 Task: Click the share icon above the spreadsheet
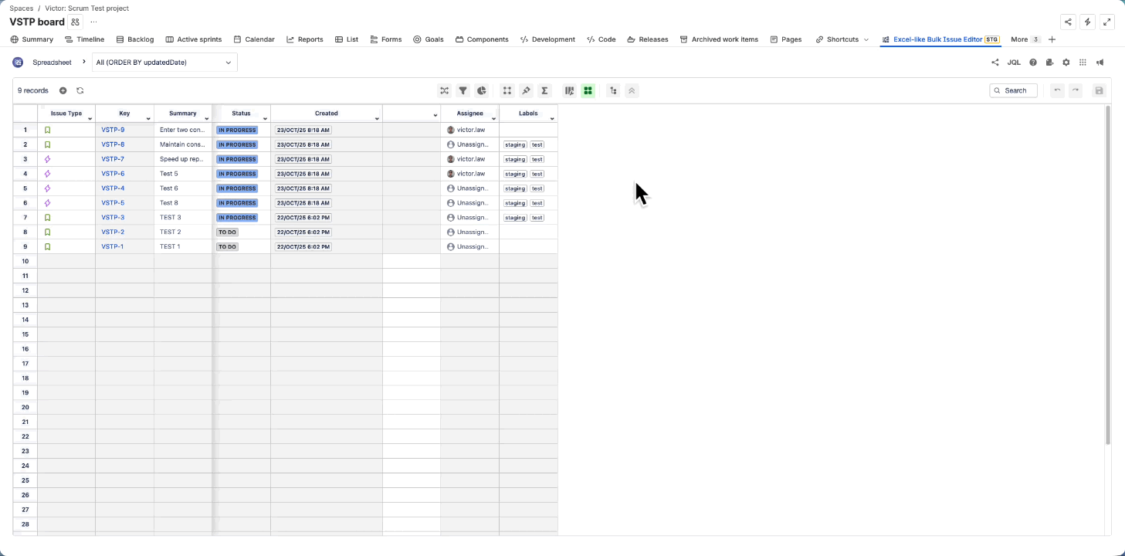tap(995, 63)
